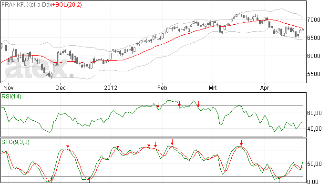Click the red arrow above March stochastic peak
This screenshot has width=329, height=184.
241,143
